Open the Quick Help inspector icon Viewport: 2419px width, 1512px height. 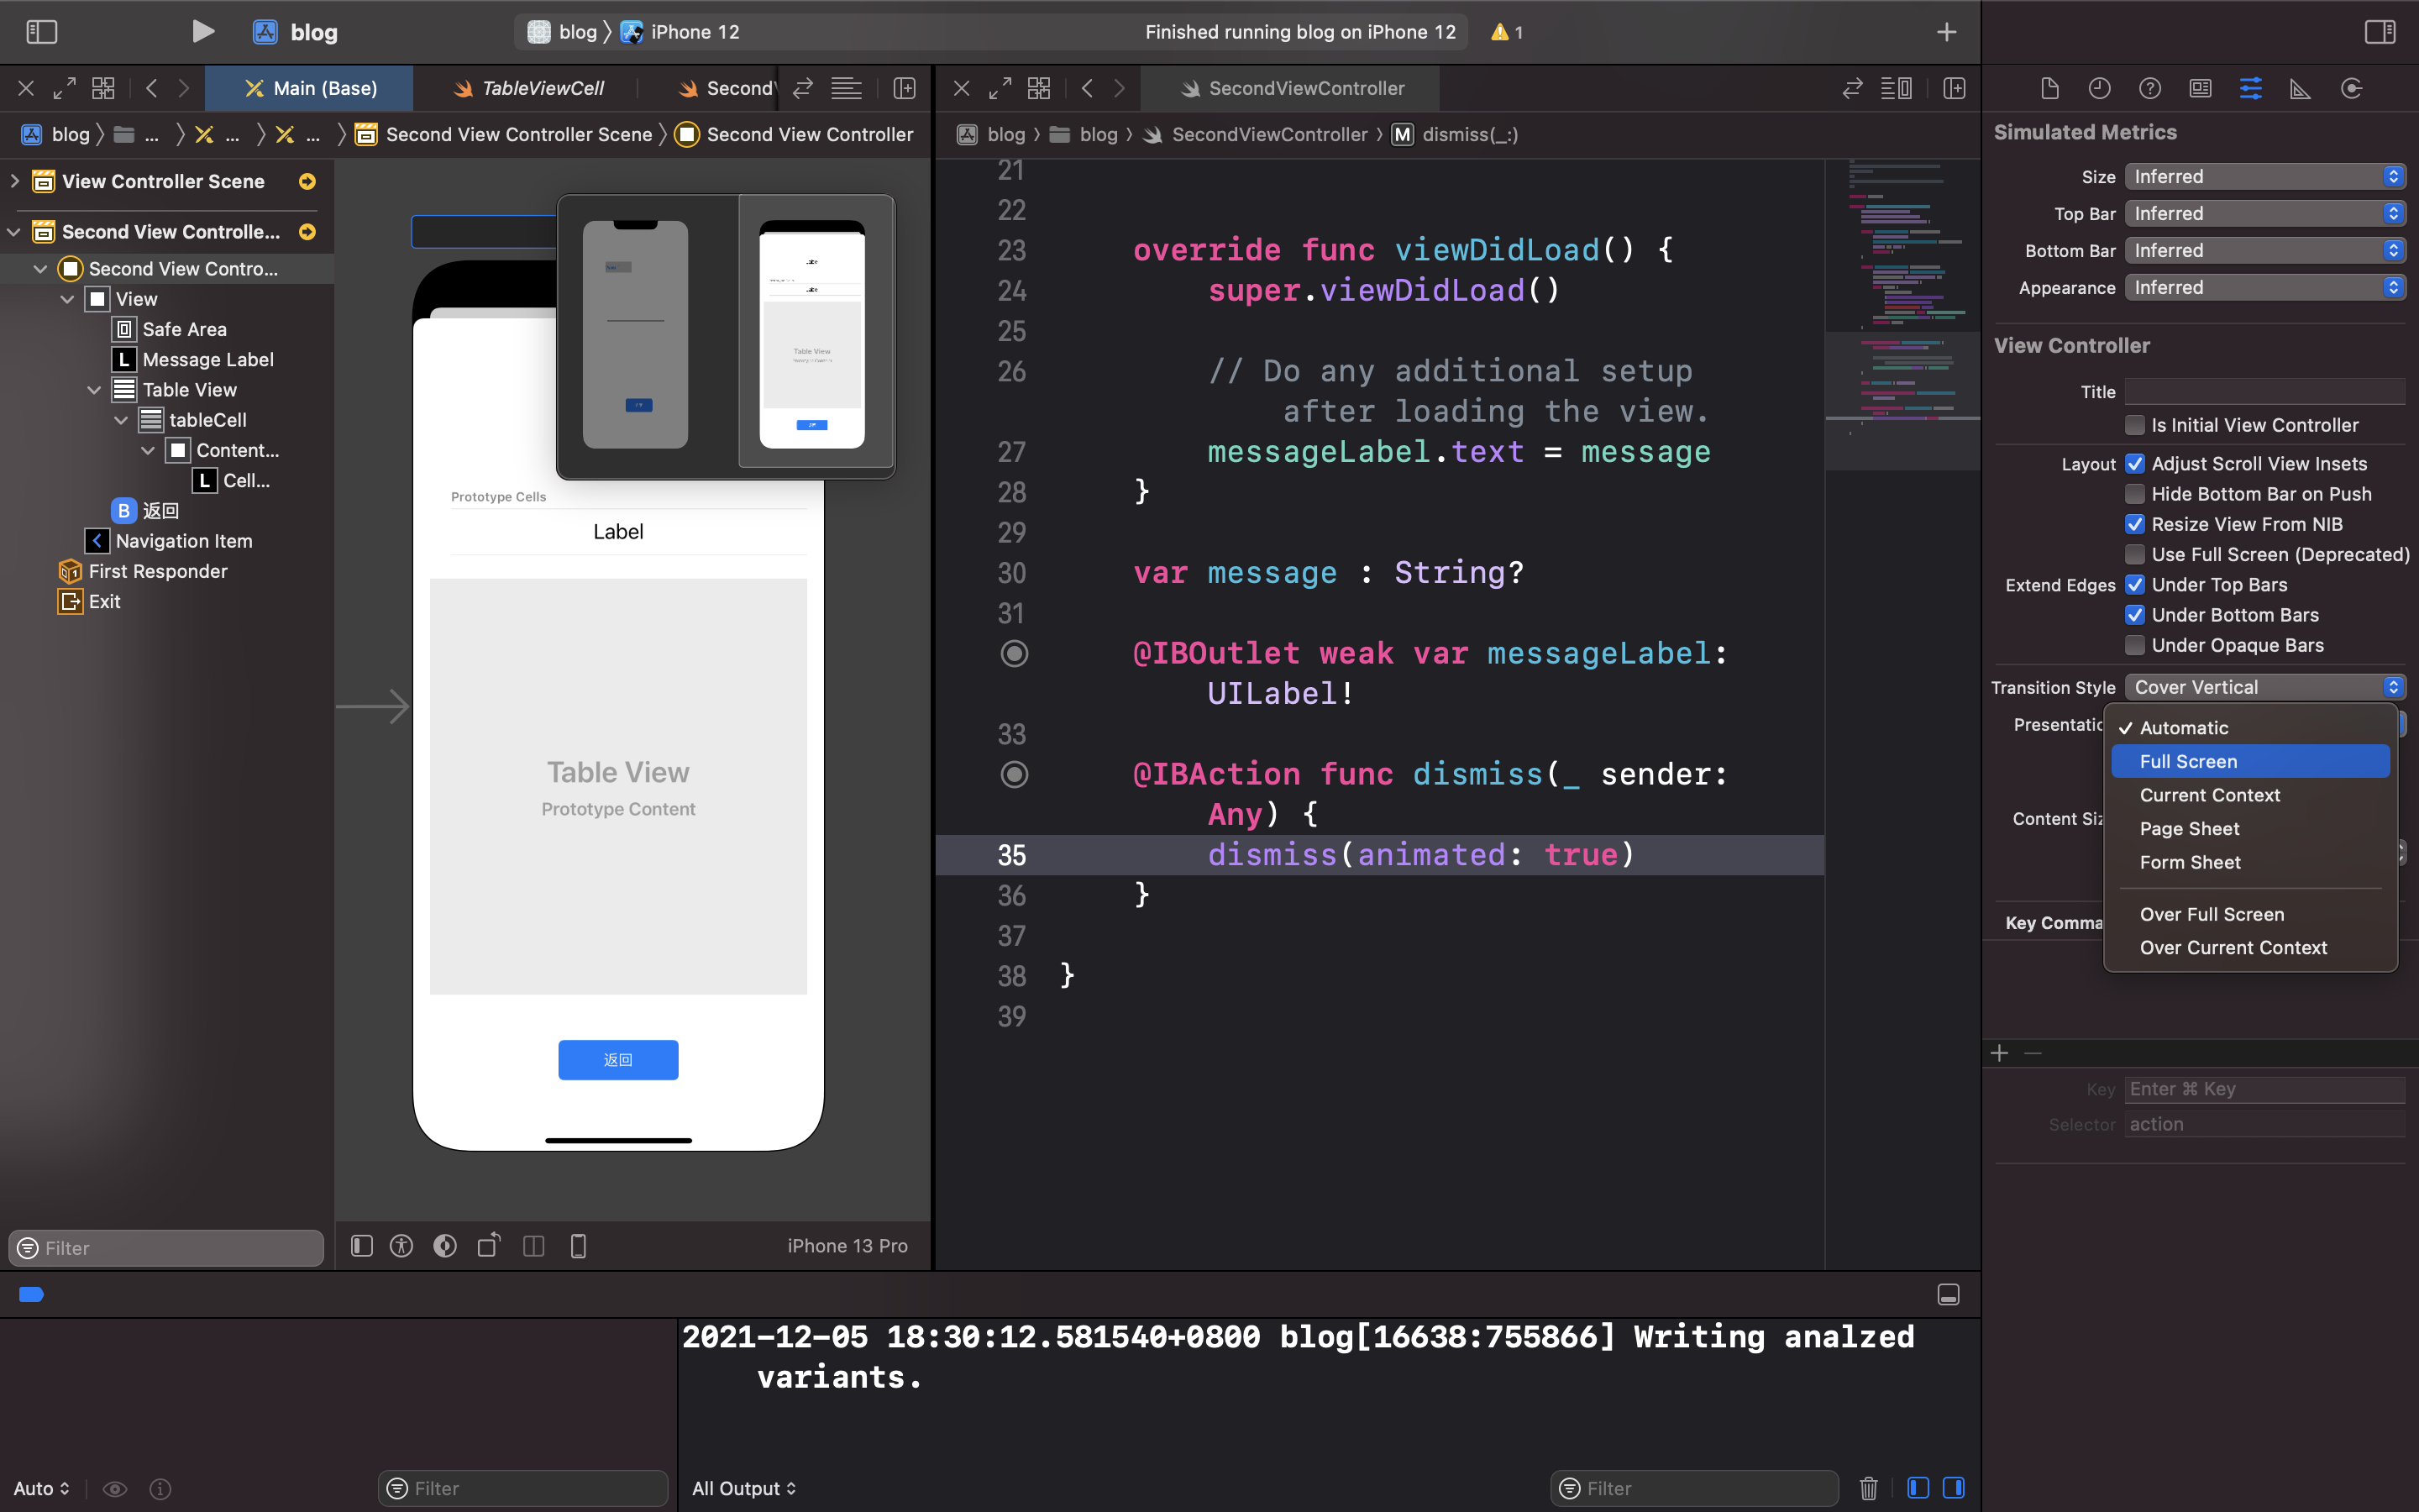click(x=2149, y=88)
